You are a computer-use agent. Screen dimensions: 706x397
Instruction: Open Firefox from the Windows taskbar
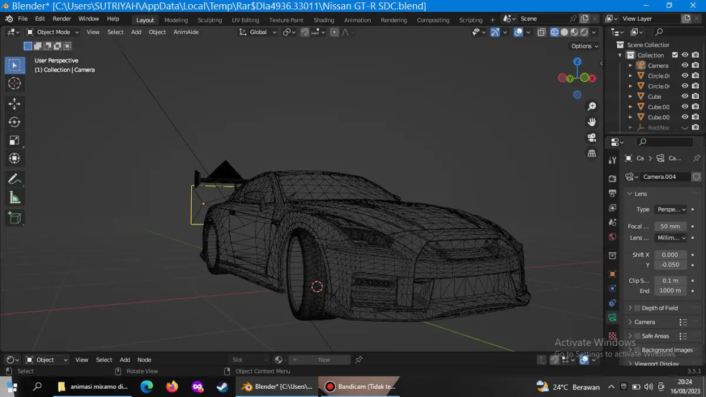[x=172, y=386]
